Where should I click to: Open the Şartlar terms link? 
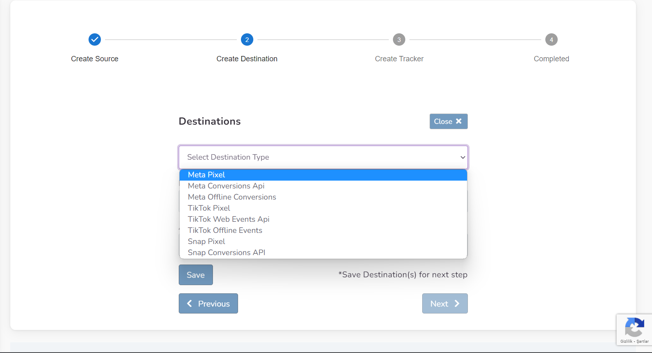point(643,341)
